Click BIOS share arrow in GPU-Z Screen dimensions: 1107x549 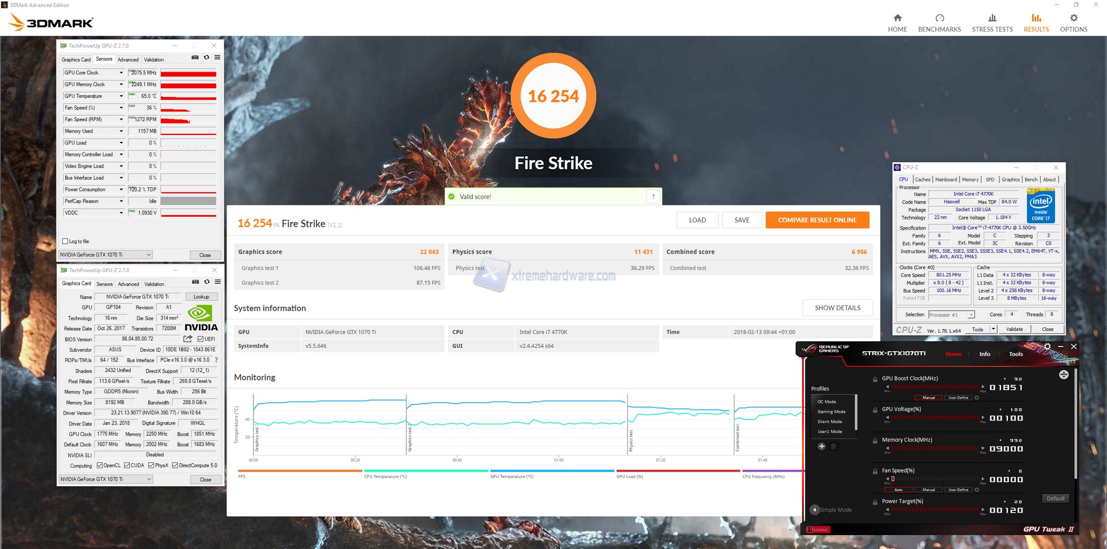[x=187, y=339]
